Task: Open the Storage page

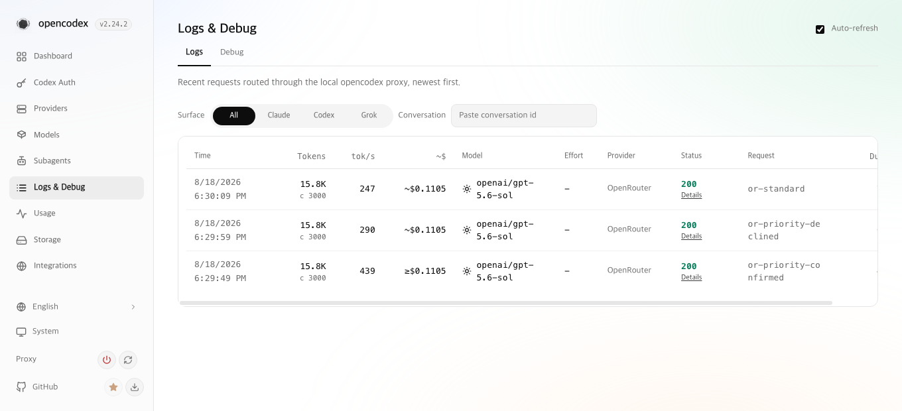Action: 77,240
